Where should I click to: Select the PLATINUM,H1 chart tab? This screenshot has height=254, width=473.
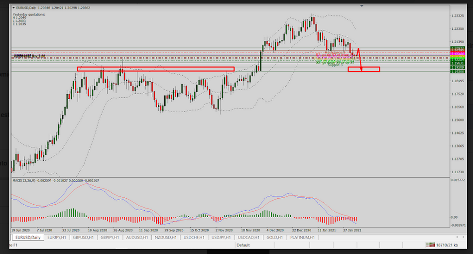pos(300,238)
